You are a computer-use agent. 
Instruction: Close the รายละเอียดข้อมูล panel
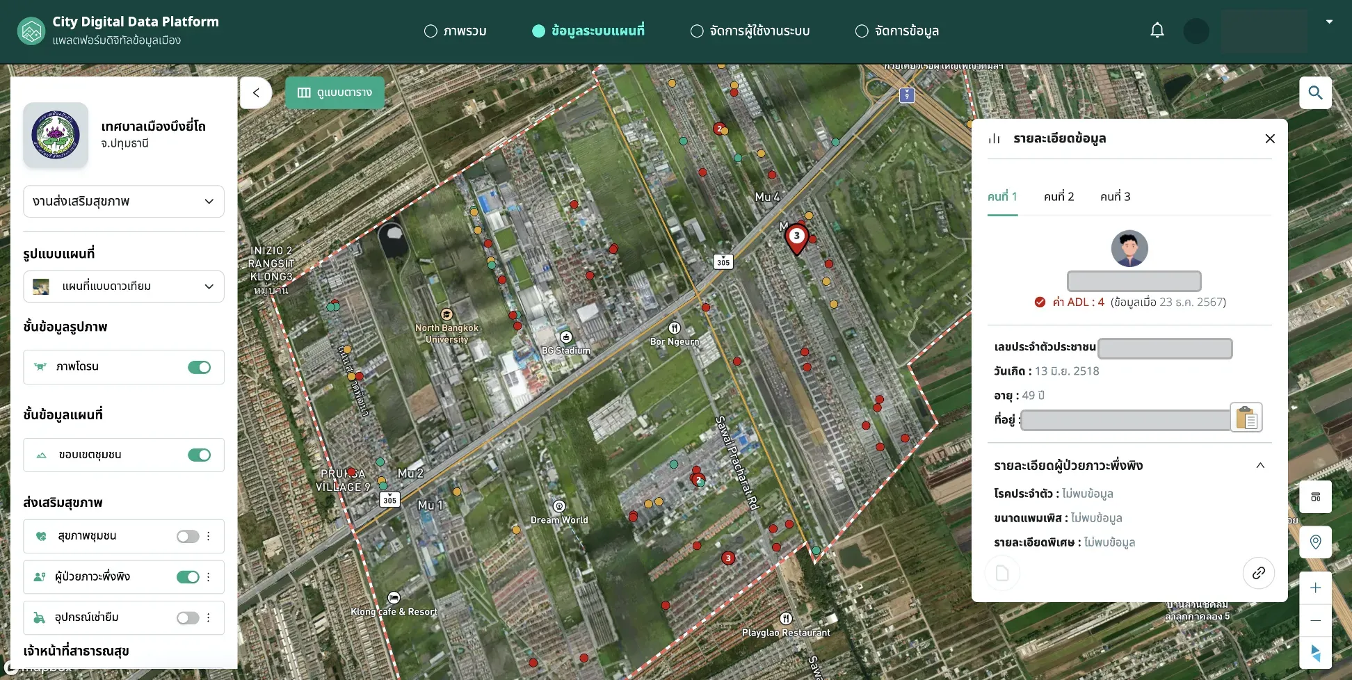[1270, 138]
